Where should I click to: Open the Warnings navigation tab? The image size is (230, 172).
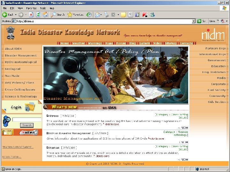(x=95, y=43)
